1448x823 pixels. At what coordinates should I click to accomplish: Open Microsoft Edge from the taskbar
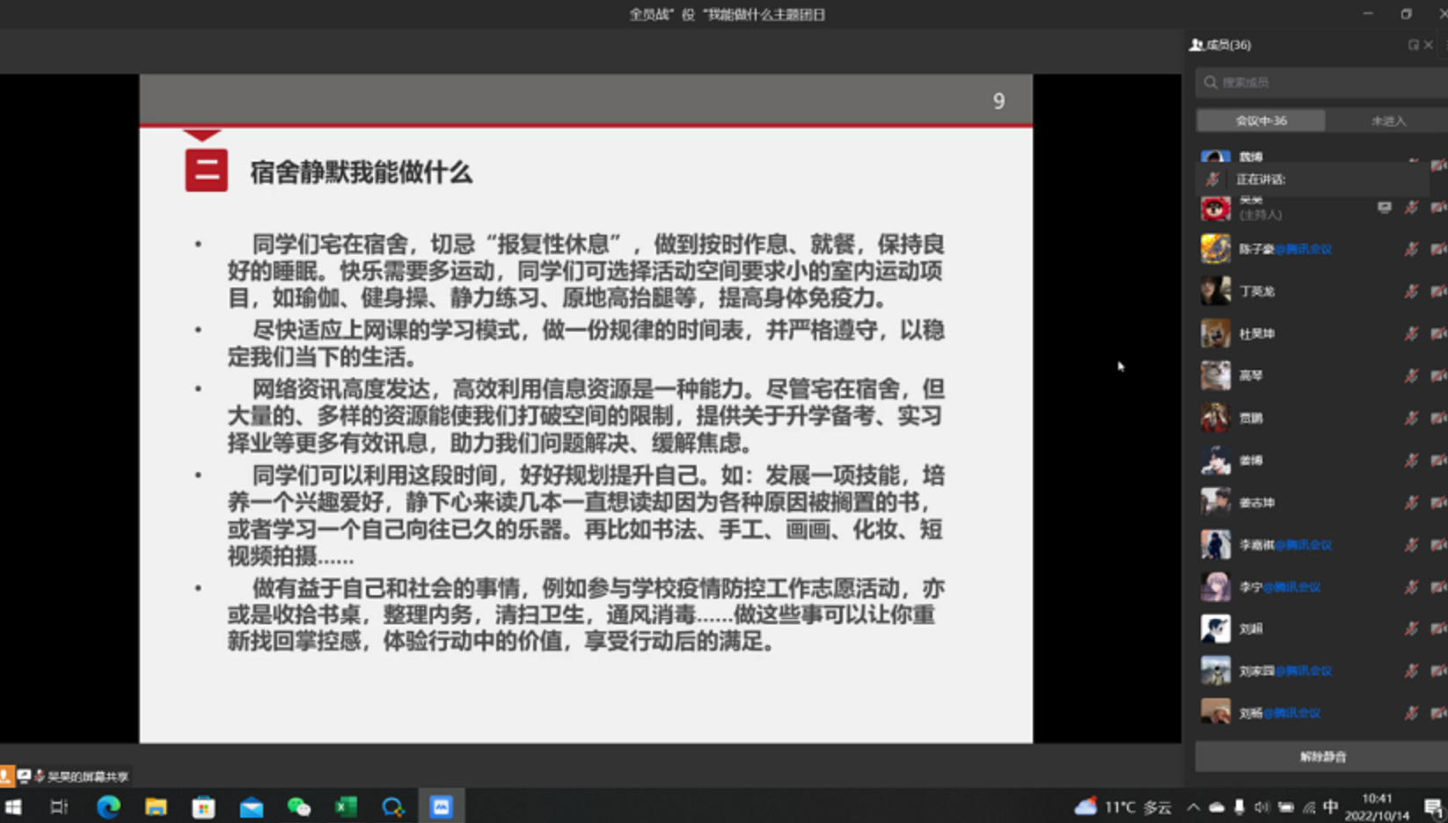click(108, 806)
